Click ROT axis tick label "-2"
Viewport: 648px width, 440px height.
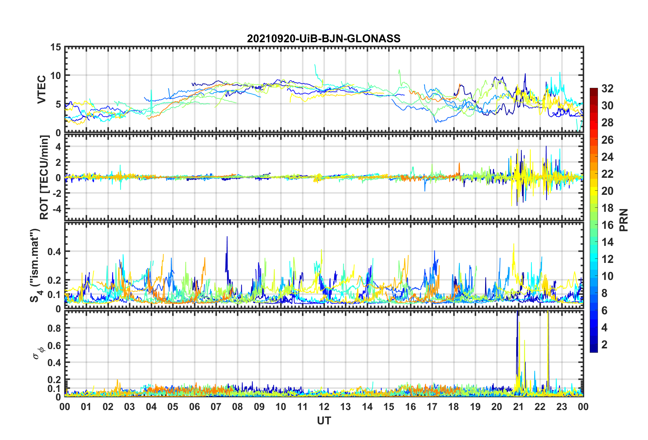[x=57, y=193]
